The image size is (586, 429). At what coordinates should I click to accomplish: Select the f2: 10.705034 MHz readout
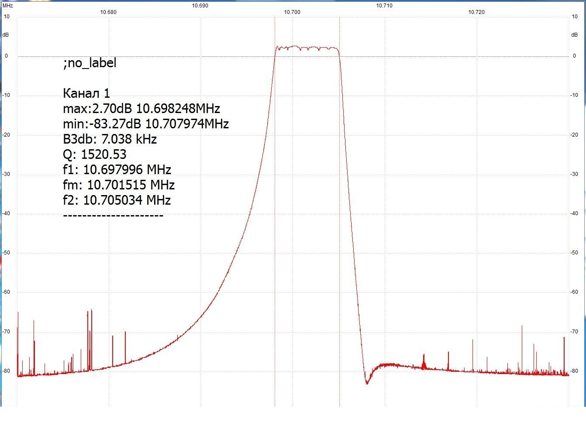tap(117, 200)
